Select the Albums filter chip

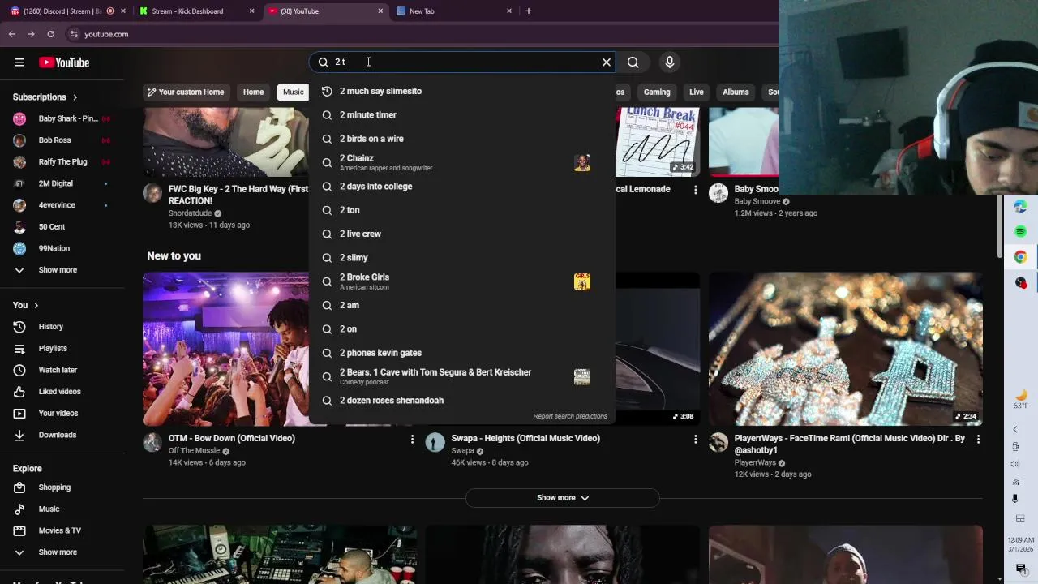click(x=736, y=92)
